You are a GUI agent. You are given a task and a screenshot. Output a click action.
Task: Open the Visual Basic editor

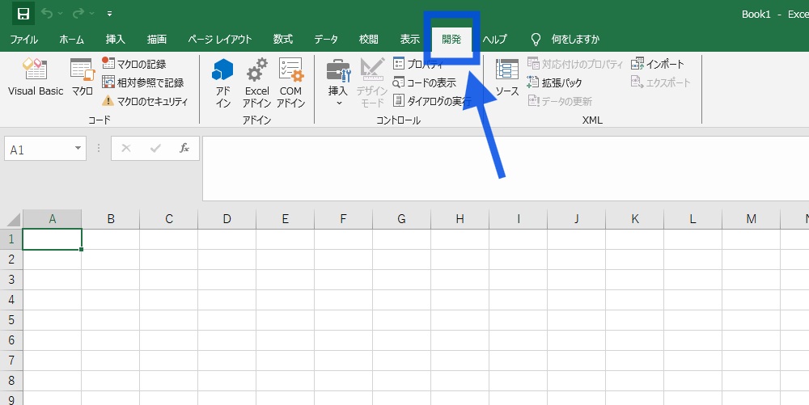click(x=35, y=78)
